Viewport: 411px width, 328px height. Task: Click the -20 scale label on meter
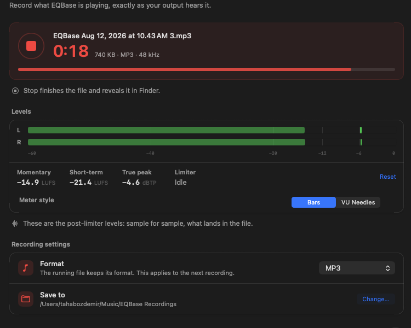point(273,153)
